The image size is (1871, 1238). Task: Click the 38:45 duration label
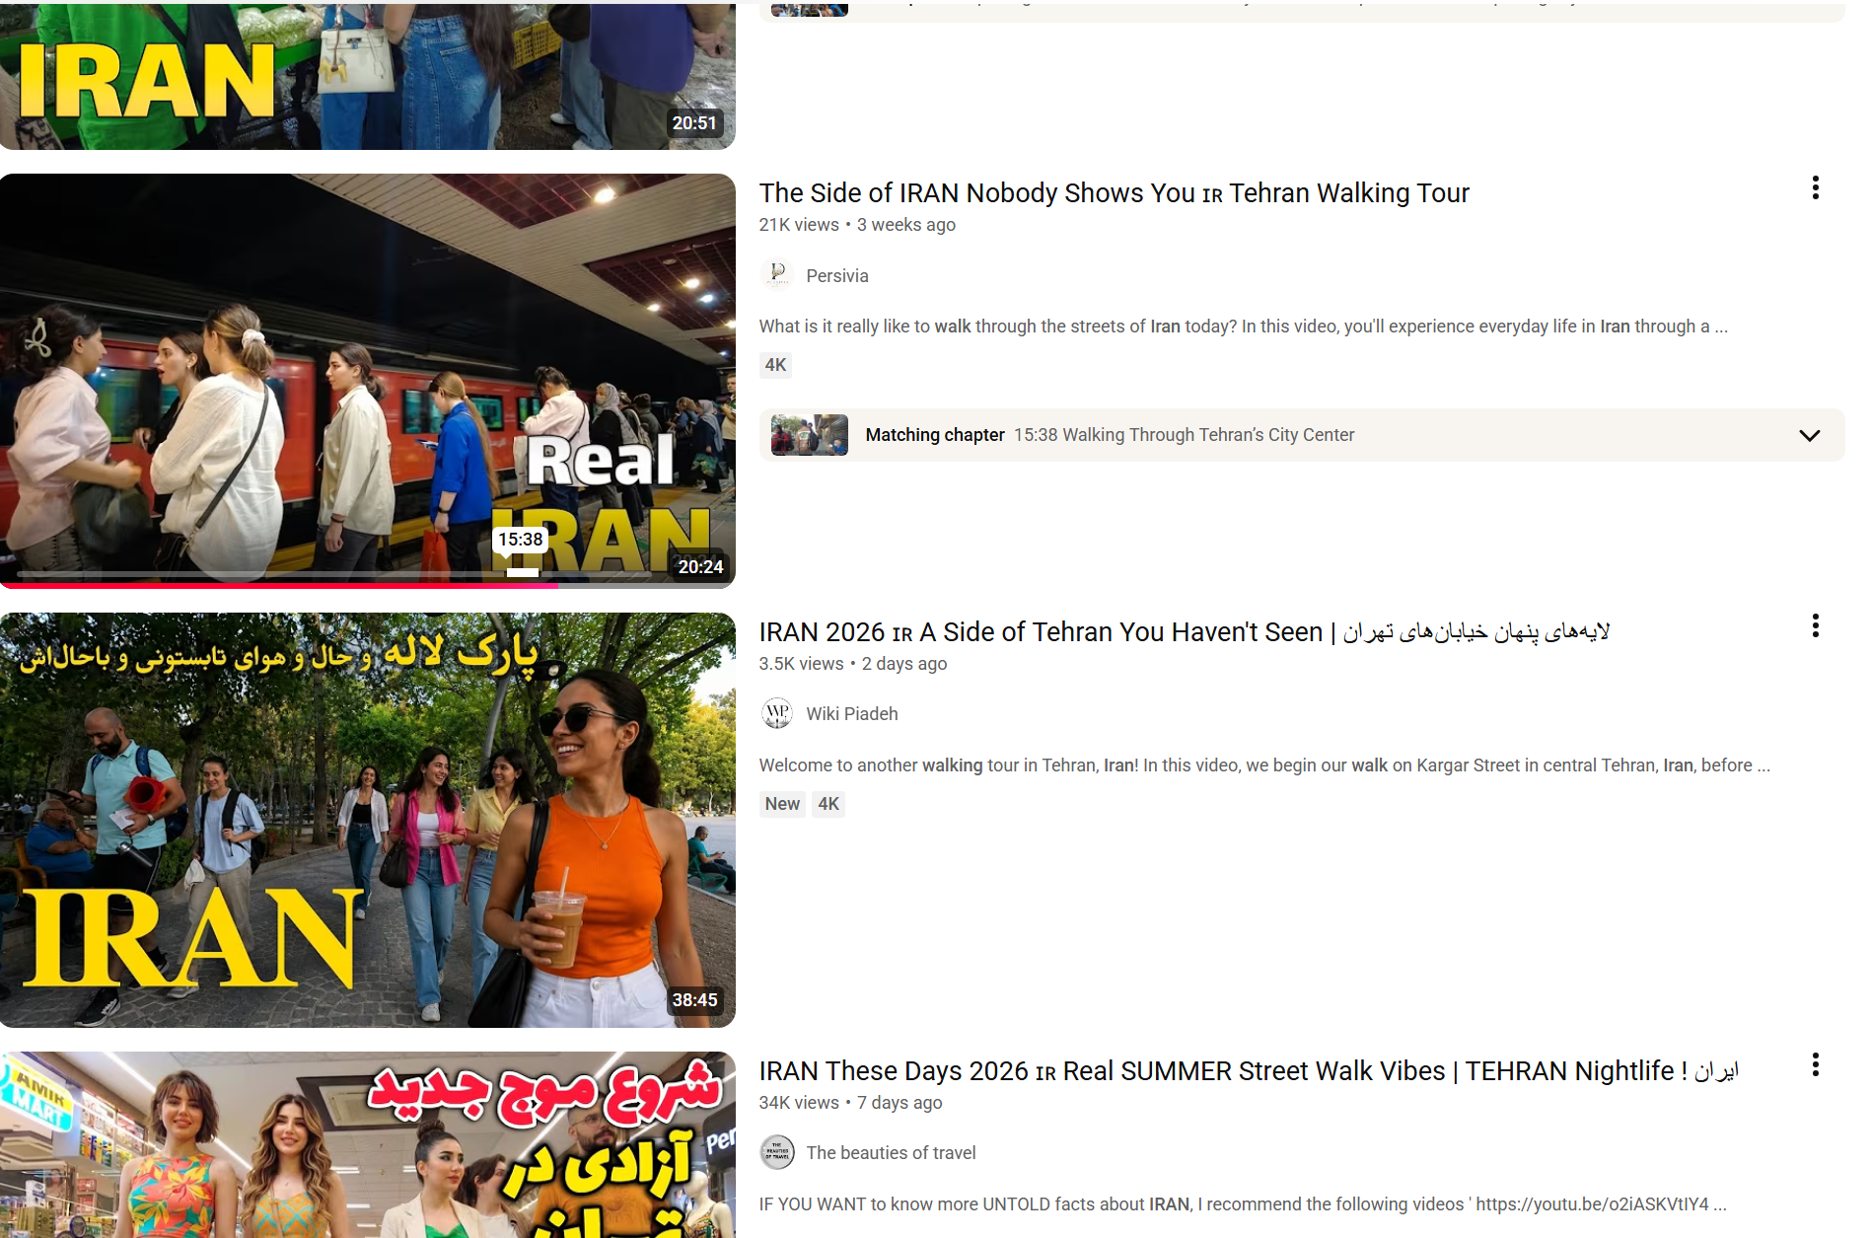pyautogui.click(x=694, y=1000)
